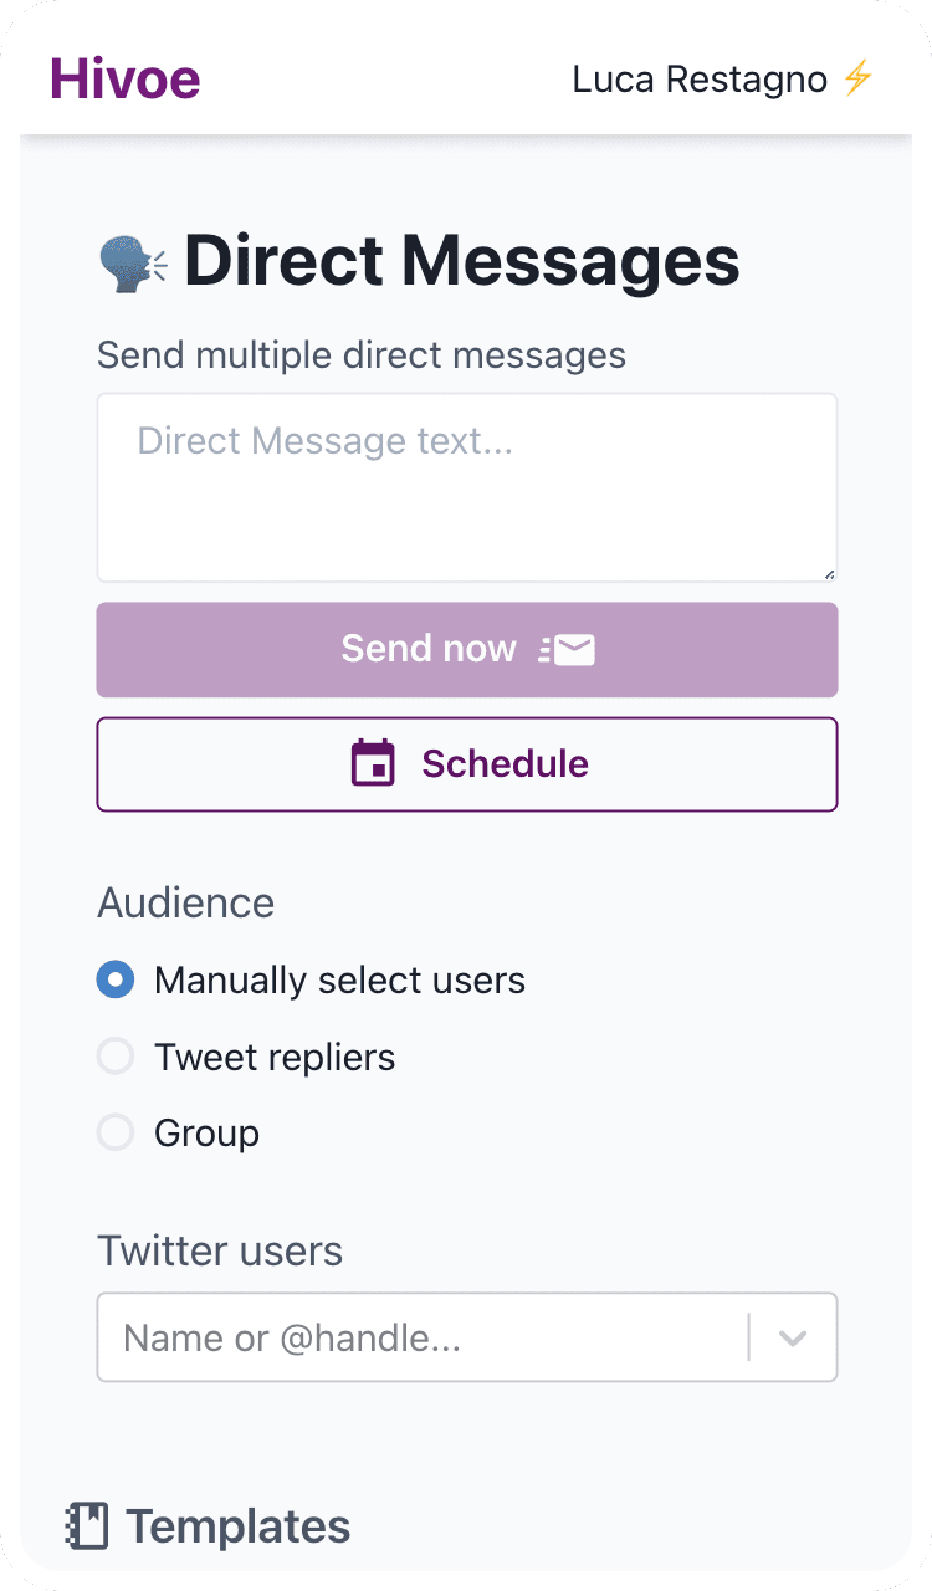932x1591 pixels.
Task: Click the Templates notebook icon
Action: point(86,1525)
